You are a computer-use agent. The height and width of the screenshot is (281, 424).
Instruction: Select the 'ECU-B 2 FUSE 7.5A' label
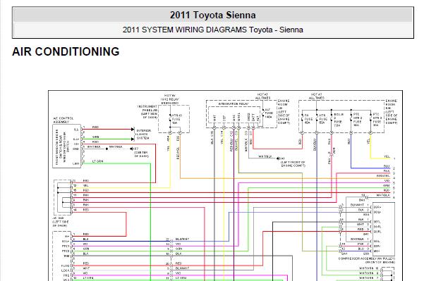tap(338, 120)
